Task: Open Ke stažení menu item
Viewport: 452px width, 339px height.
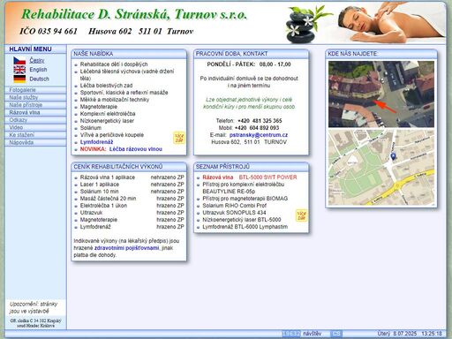Action: (x=35, y=135)
